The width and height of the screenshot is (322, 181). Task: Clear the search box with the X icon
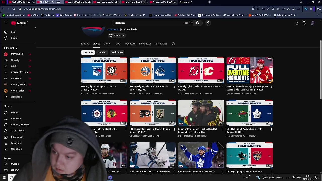click(x=190, y=23)
